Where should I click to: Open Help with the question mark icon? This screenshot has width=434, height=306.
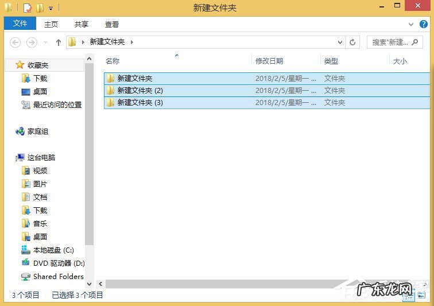coord(423,24)
